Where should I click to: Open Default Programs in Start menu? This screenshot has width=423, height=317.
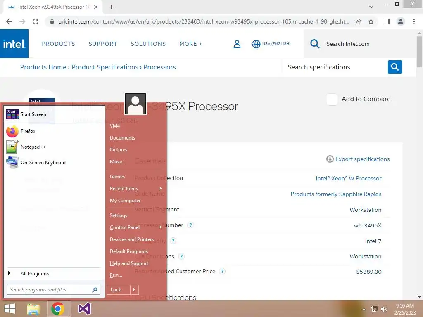[129, 251]
